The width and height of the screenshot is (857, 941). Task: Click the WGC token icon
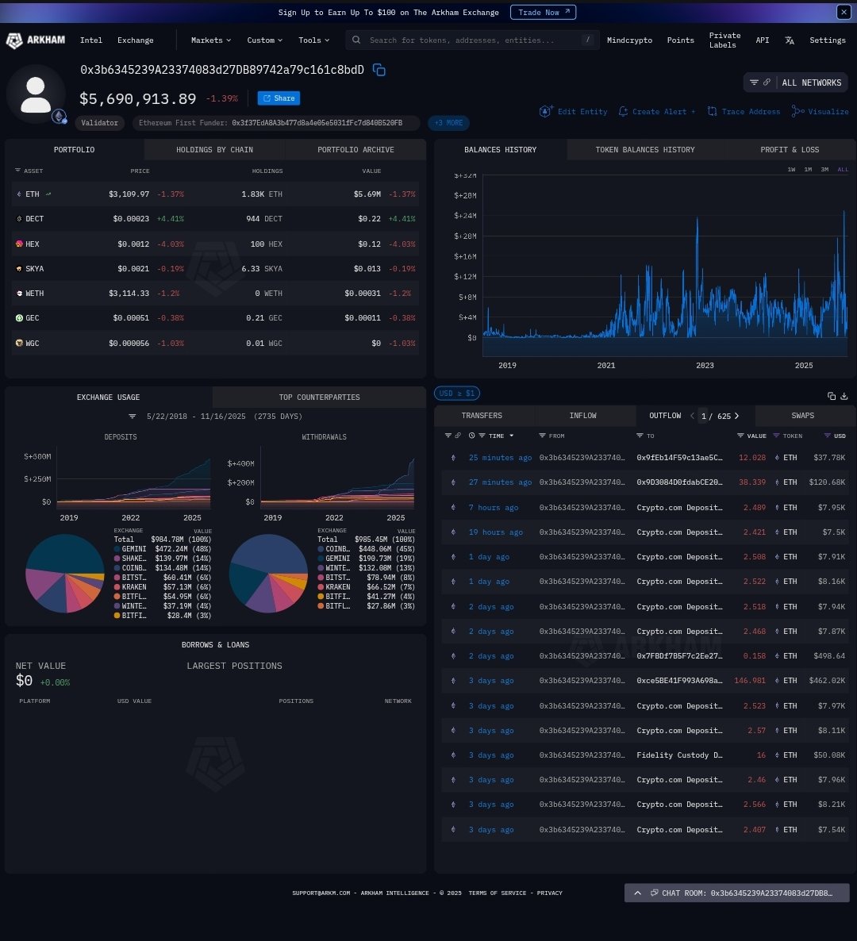coord(19,343)
